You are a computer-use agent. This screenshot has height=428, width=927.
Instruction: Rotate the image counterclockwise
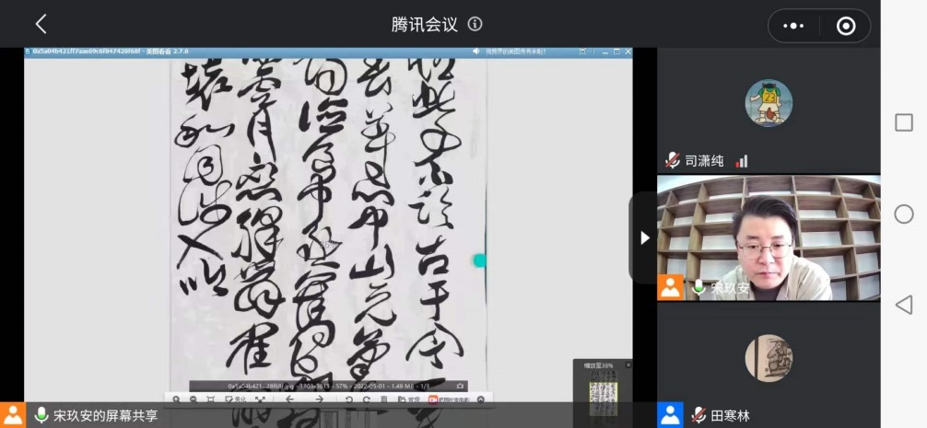349,399
